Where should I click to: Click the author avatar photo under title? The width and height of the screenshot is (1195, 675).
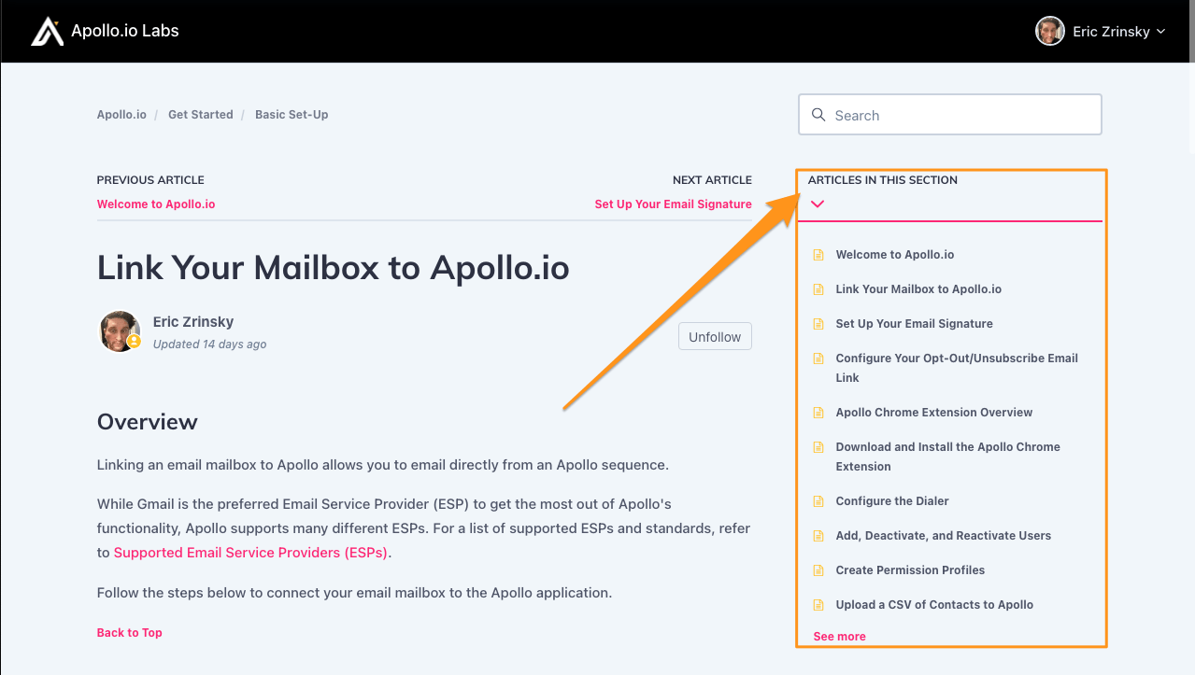point(120,331)
